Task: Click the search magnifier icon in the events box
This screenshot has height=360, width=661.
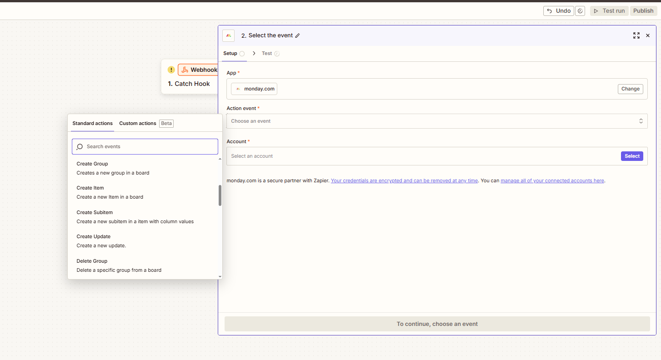Action: tap(80, 147)
